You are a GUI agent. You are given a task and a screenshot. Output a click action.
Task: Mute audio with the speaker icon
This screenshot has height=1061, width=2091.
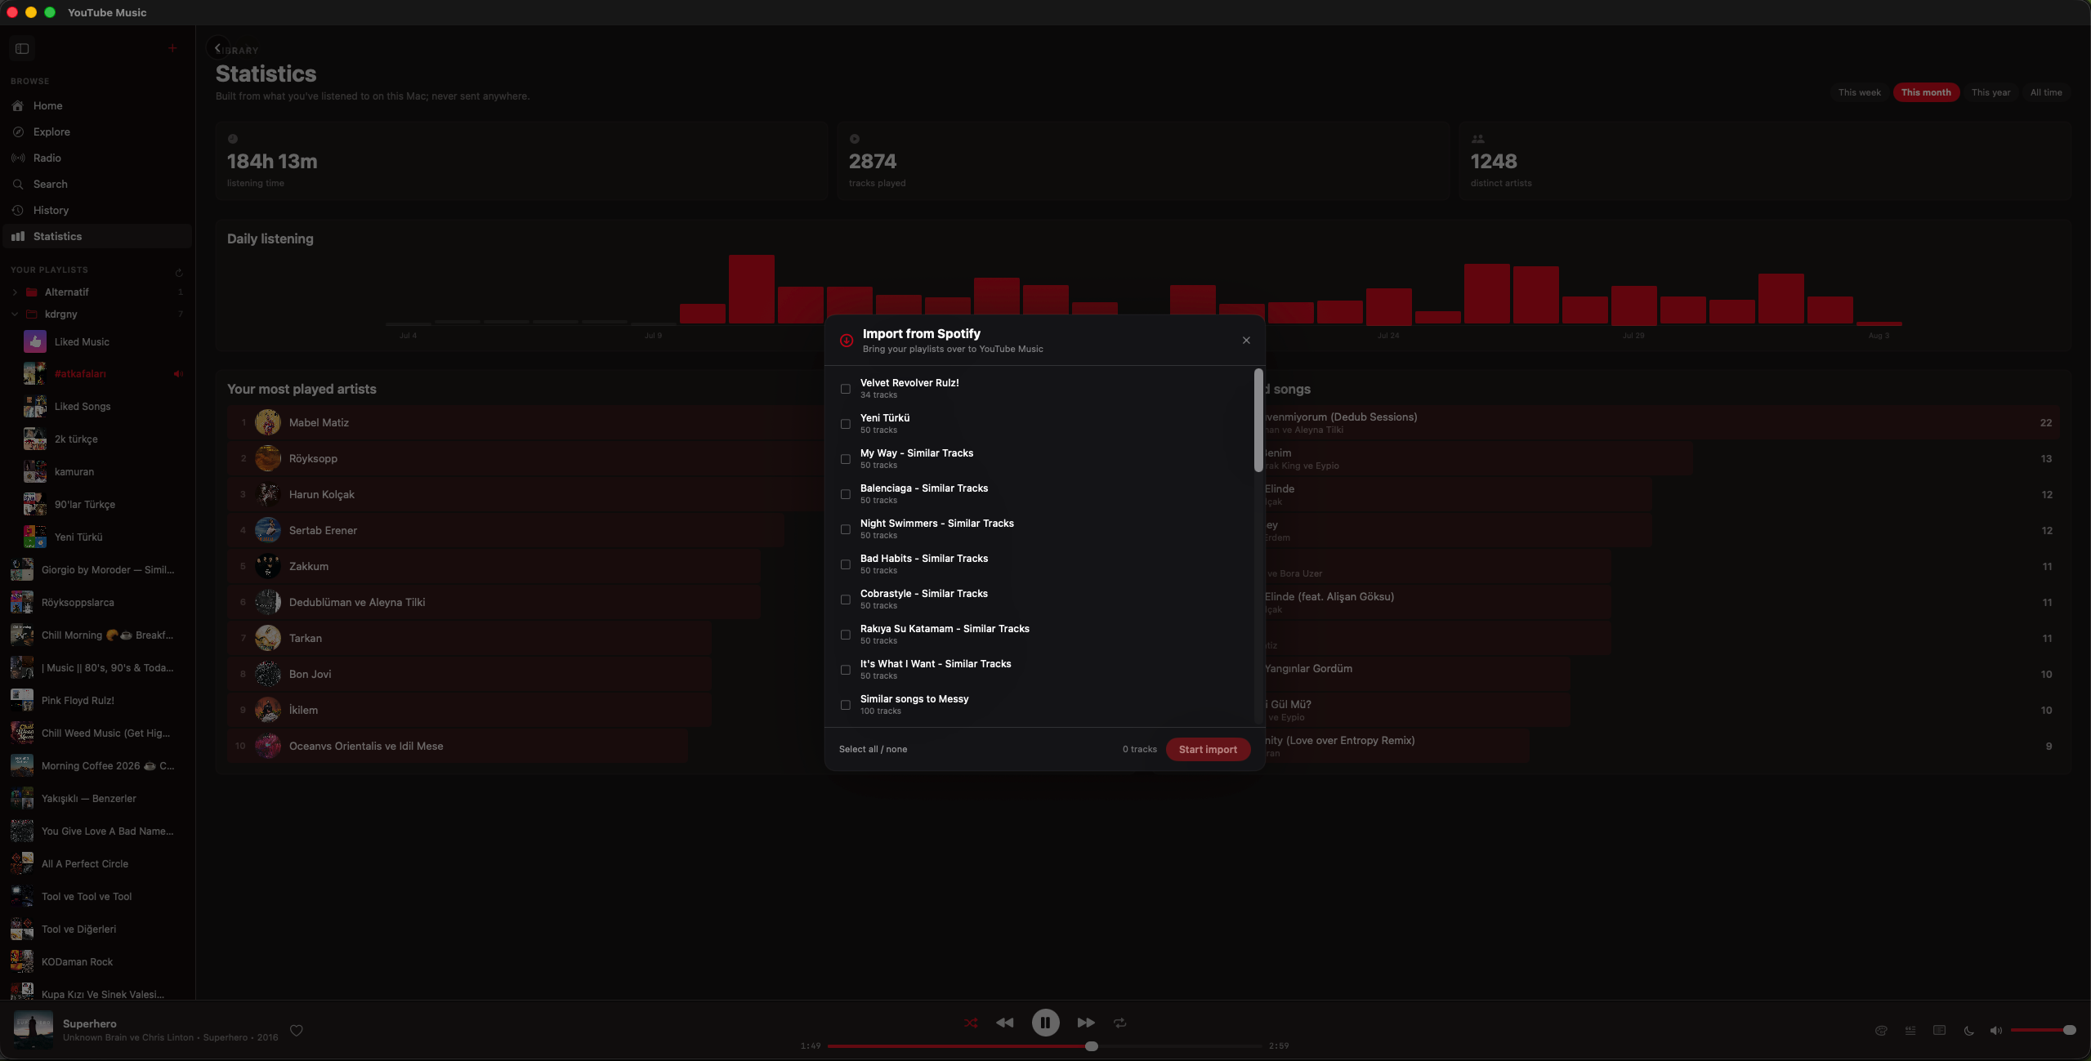pos(1996,1031)
